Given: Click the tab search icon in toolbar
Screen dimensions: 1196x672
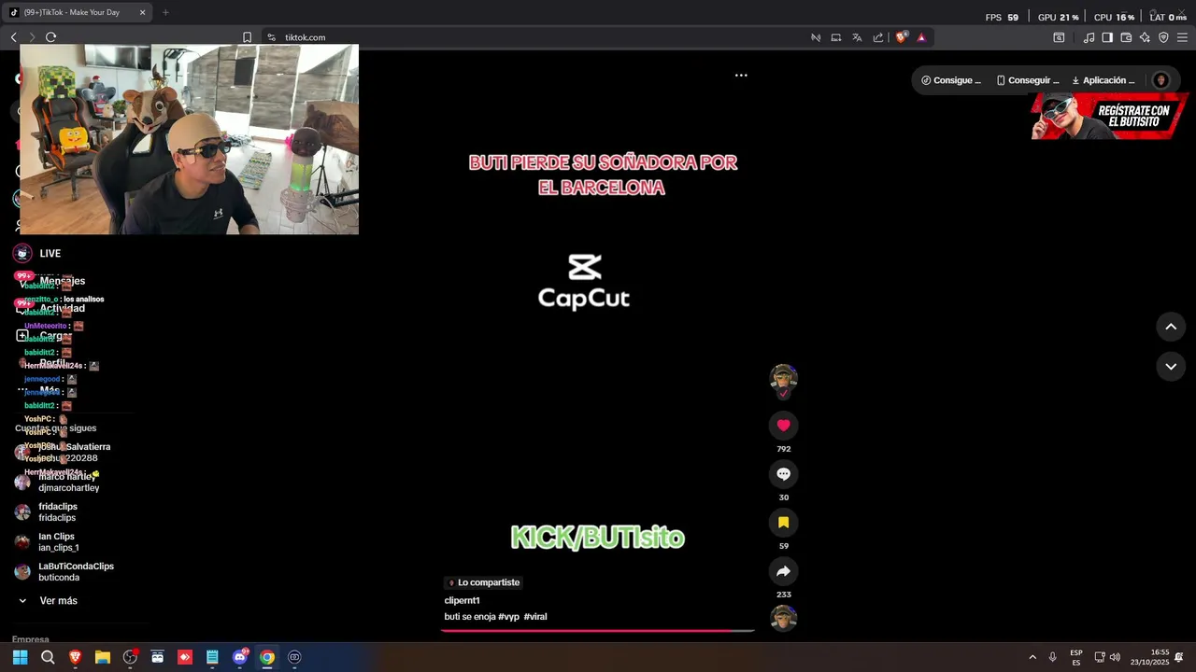Looking at the screenshot, I should (1059, 37).
